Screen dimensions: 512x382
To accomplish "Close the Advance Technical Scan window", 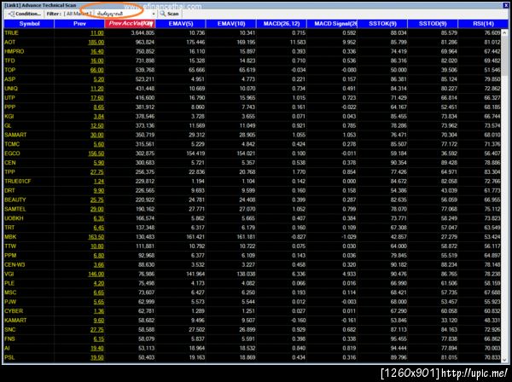I will [505, 5].
